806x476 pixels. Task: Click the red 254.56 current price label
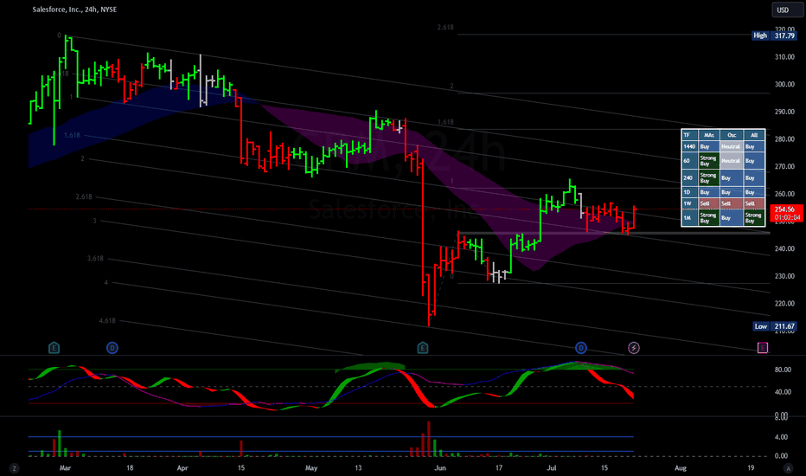point(786,213)
